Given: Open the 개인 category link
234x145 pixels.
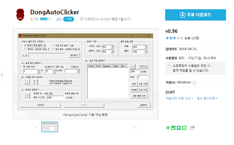Looking at the screenshot, I should tap(59, 19).
